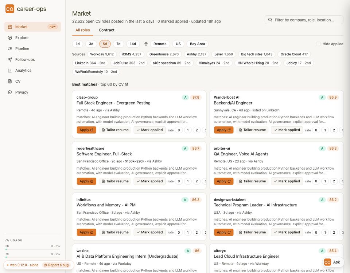The image size is (350, 273).
Task: Apply to the arbiter-ai QA Engineer role
Action: (223, 181)
